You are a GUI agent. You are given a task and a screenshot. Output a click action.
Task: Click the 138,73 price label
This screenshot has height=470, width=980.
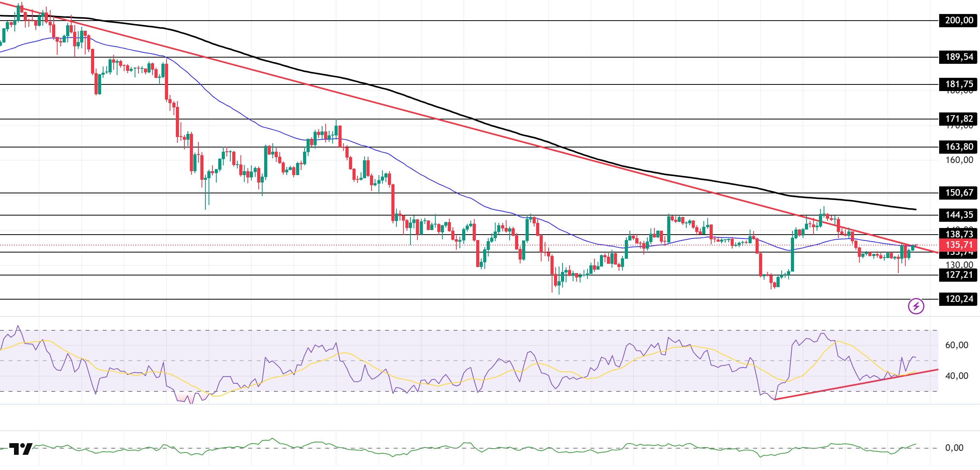coord(959,234)
